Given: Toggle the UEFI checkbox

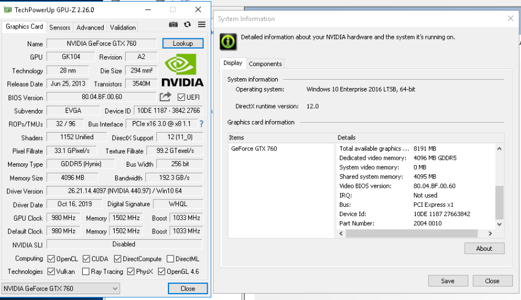Looking at the screenshot, I should coord(181,97).
